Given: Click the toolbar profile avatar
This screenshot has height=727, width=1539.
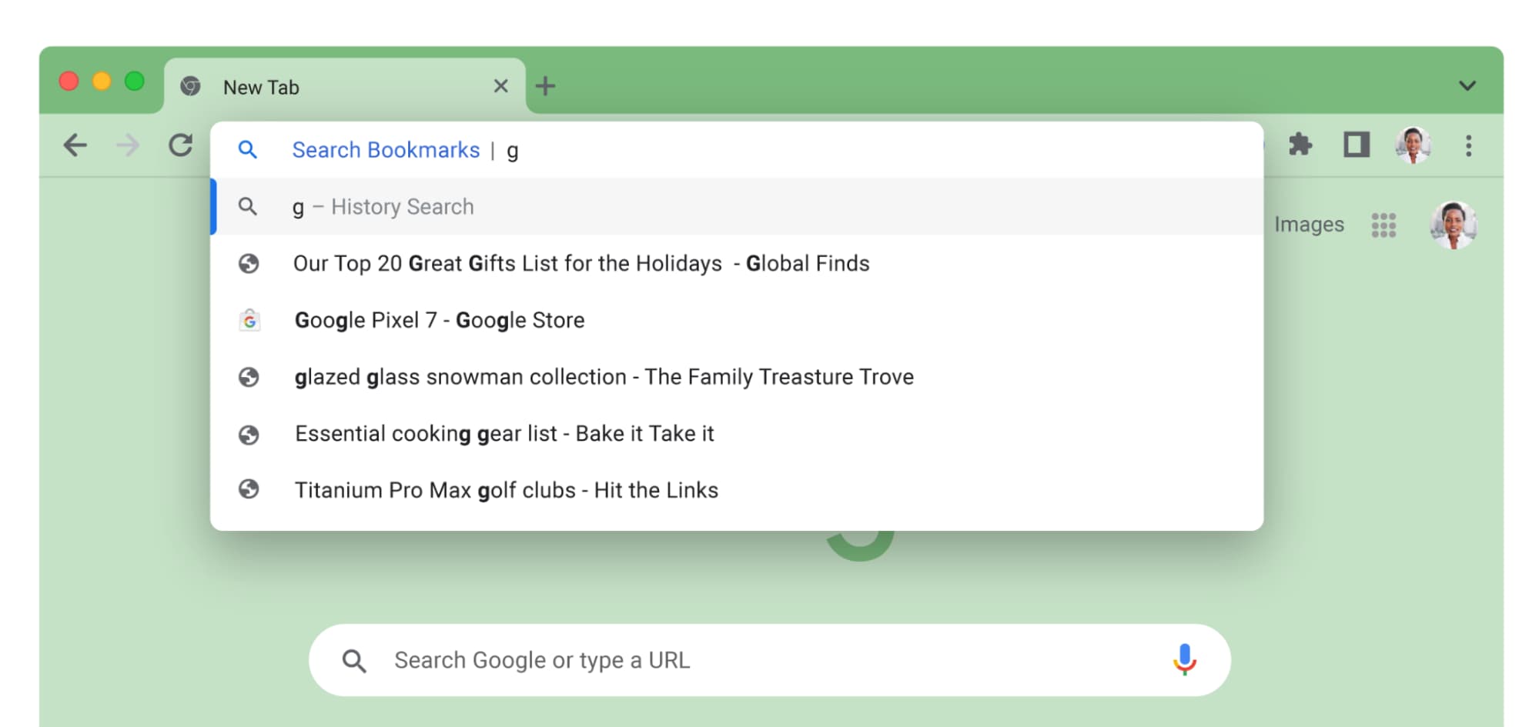Looking at the screenshot, I should coord(1413,145).
